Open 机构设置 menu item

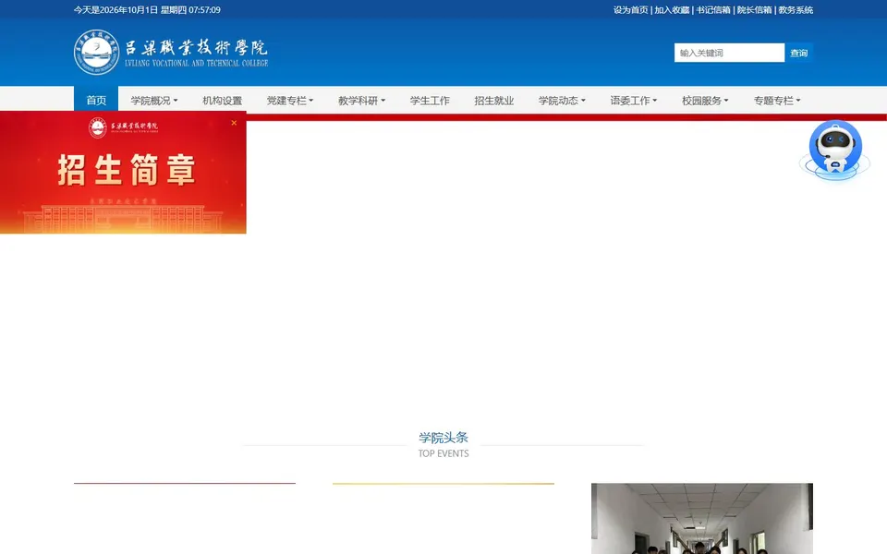click(x=223, y=100)
